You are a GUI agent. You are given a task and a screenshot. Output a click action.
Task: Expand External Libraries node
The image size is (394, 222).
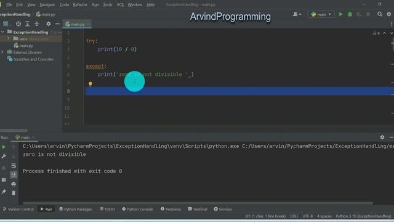[x=2, y=52]
